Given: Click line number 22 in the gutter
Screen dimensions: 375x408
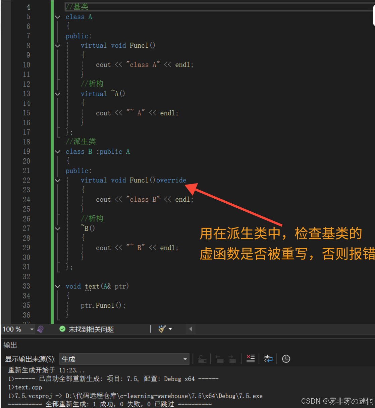Looking at the screenshot, I should 26,180.
